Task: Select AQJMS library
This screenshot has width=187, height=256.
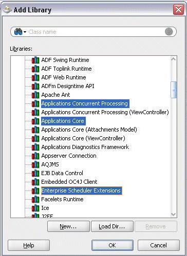Action: click(50, 164)
